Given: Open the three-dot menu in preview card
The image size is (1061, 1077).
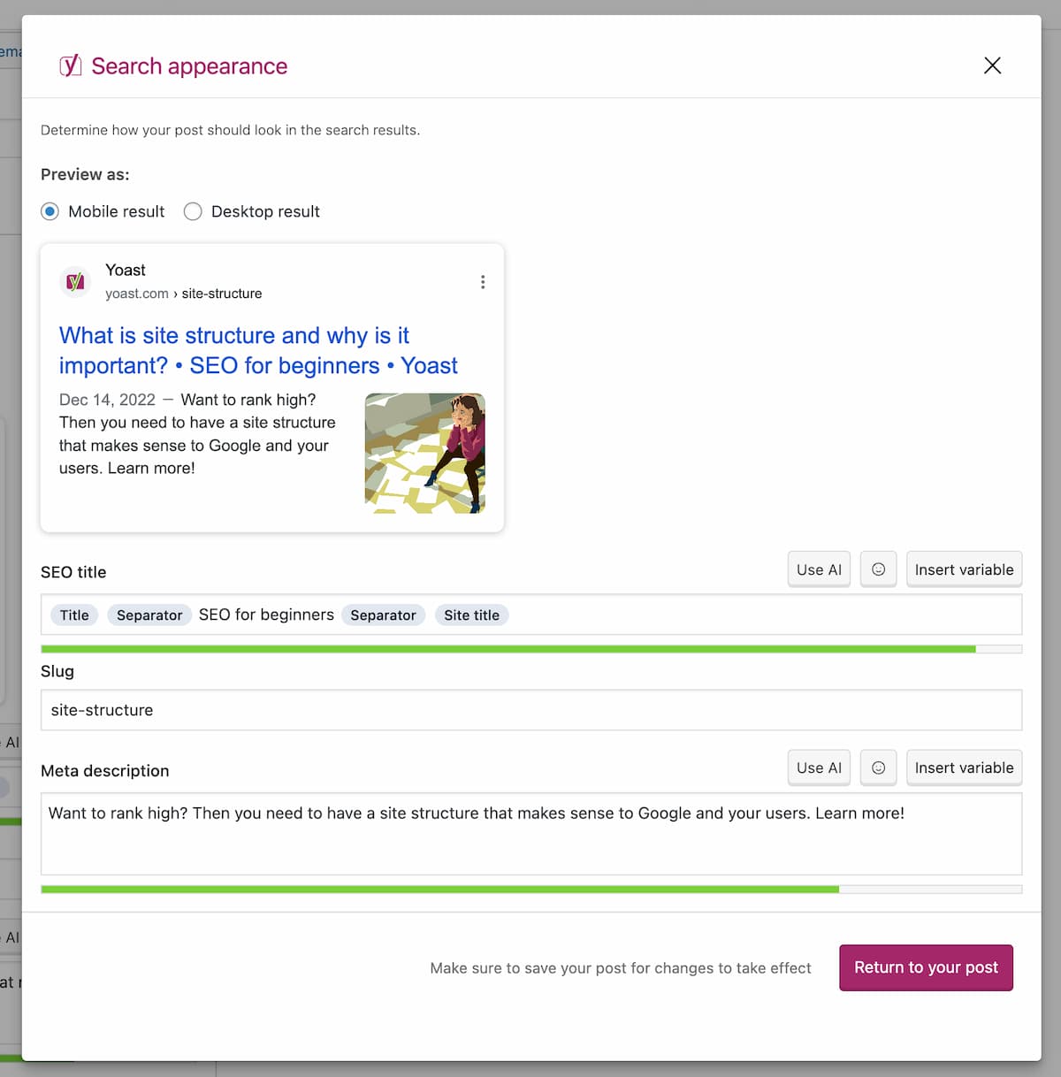Looking at the screenshot, I should pyautogui.click(x=482, y=282).
